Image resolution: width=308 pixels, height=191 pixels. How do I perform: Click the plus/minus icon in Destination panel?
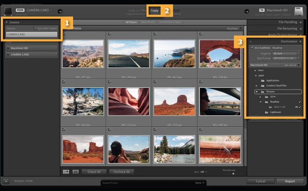[251, 42]
